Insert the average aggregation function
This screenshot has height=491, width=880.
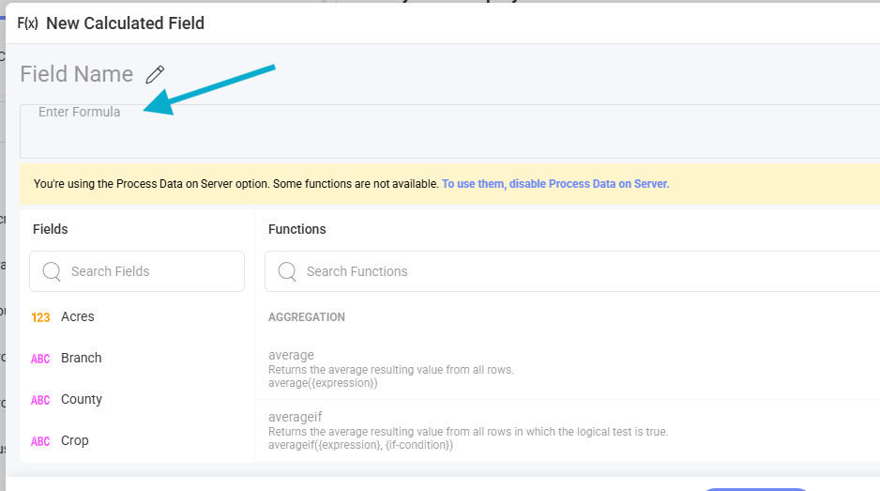[292, 356]
